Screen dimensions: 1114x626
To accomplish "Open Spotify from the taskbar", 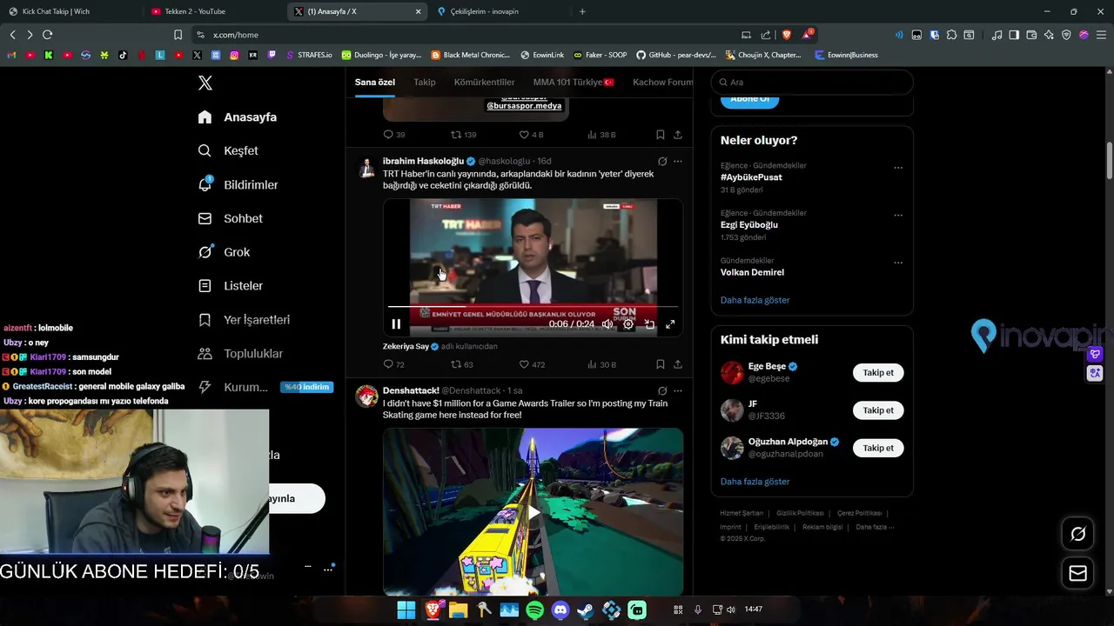I will point(534,610).
